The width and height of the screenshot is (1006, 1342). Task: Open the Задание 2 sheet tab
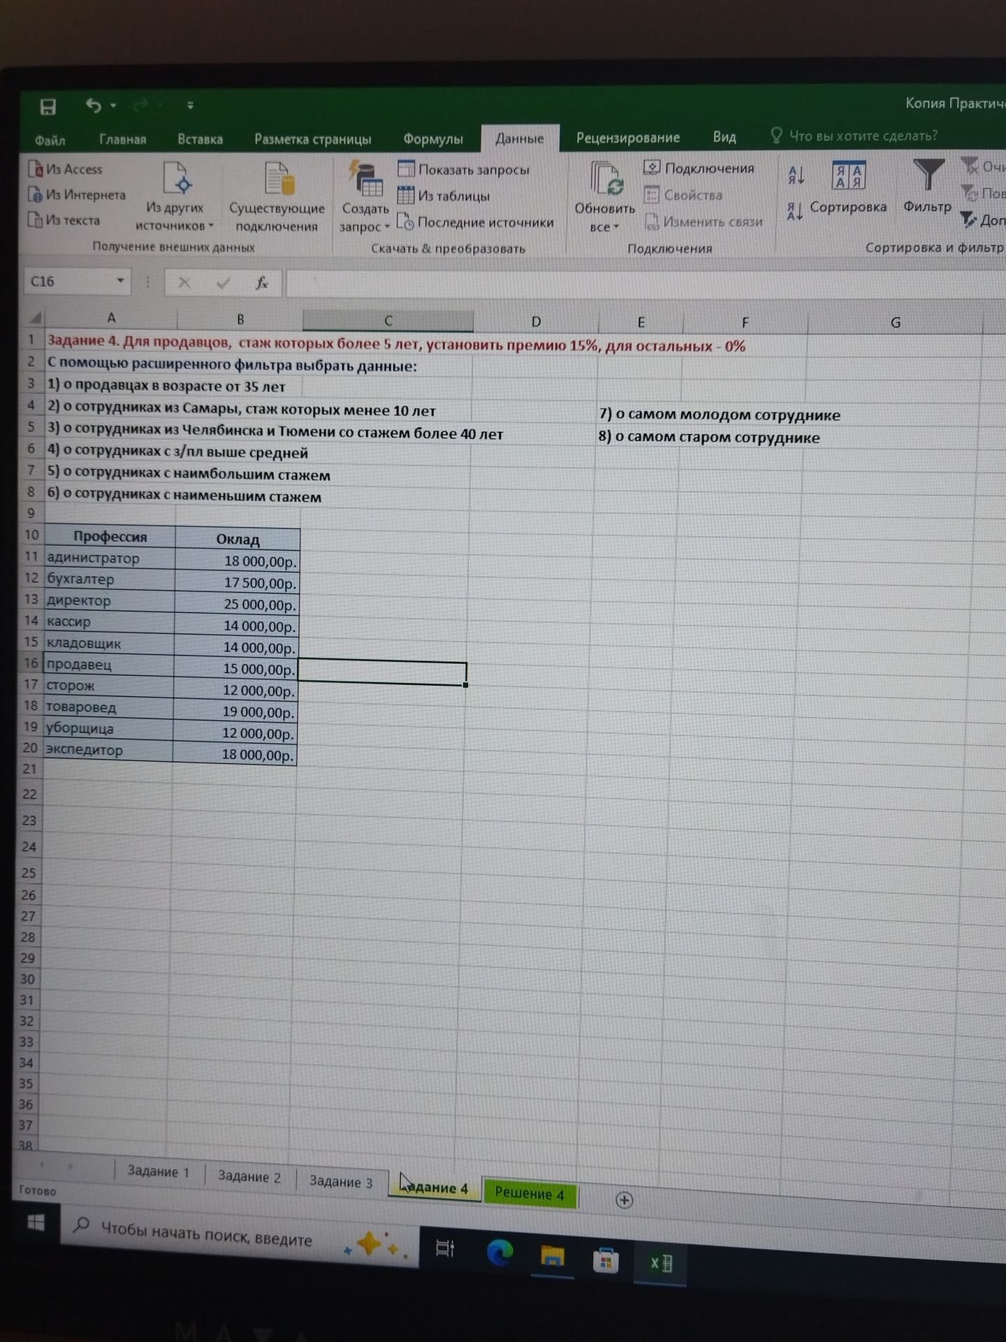pos(249,1176)
